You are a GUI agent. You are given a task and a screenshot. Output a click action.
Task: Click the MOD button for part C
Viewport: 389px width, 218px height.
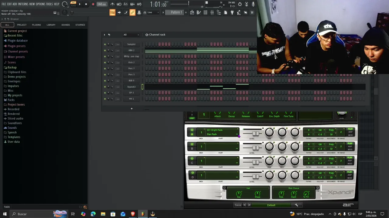click(350, 163)
